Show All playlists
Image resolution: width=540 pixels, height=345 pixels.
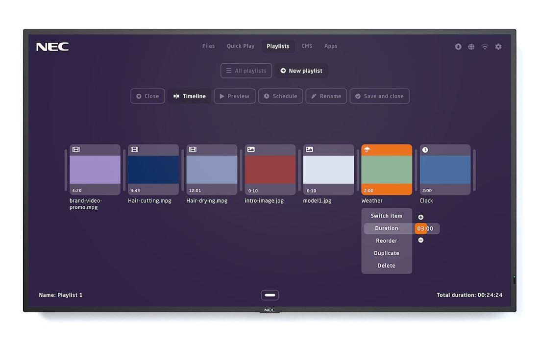tap(246, 71)
